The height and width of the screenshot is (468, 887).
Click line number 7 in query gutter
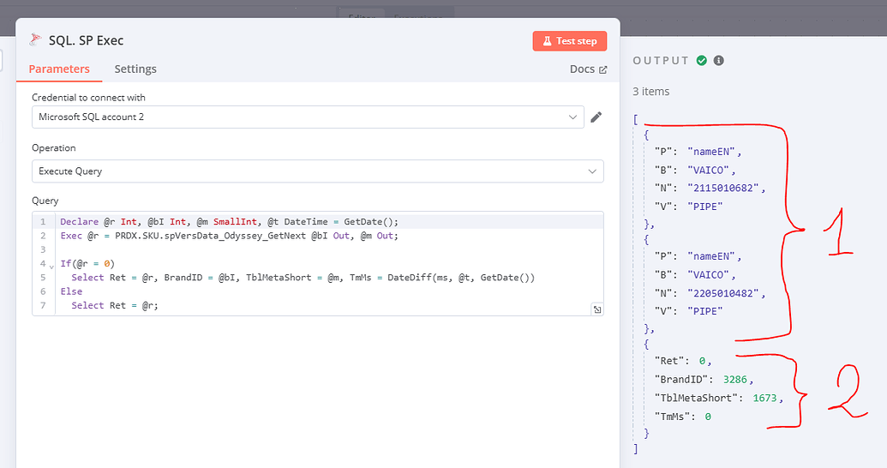pos(42,305)
